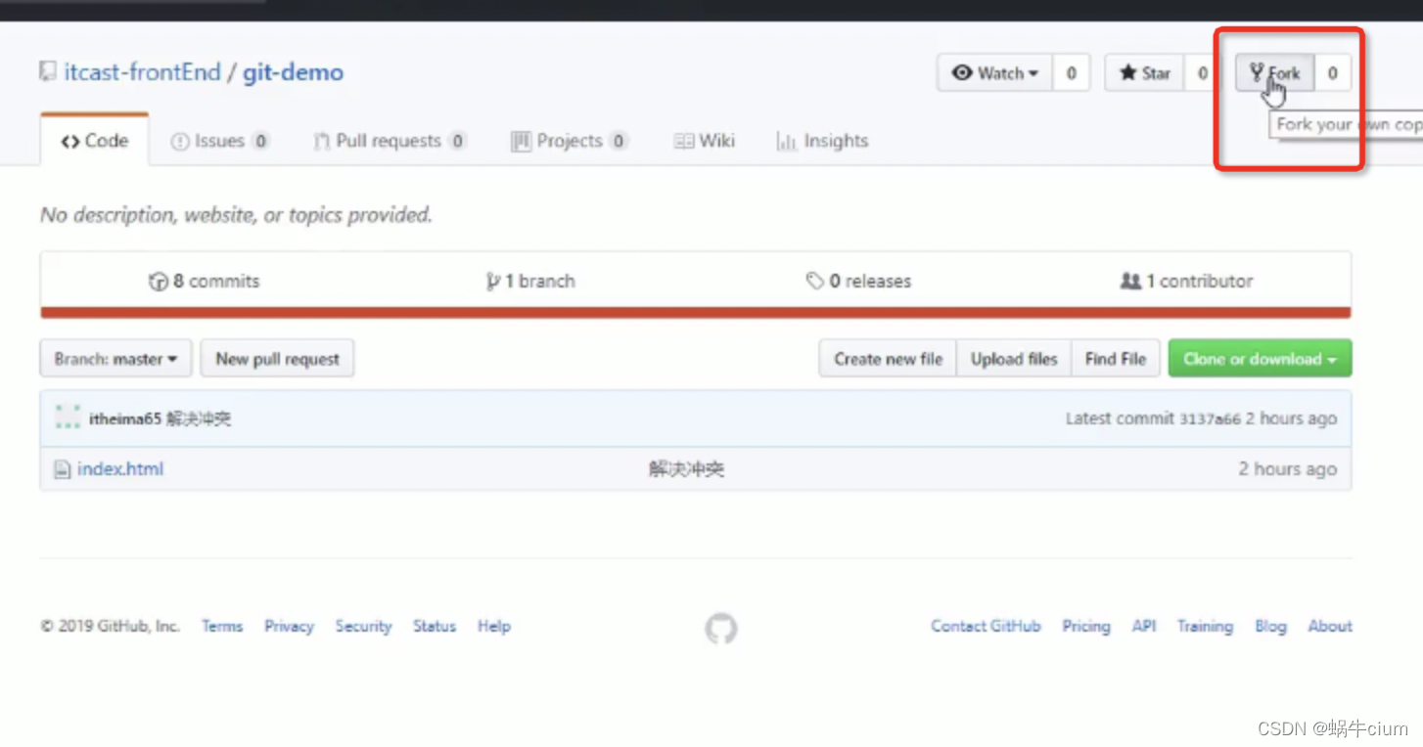Click the Fork button
Image resolution: width=1423 pixels, height=747 pixels.
[1275, 73]
